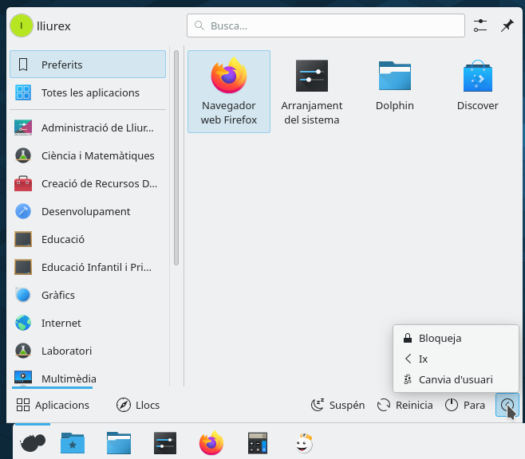525x459 pixels.
Task: Open Firefox from the taskbar
Action: (x=211, y=443)
